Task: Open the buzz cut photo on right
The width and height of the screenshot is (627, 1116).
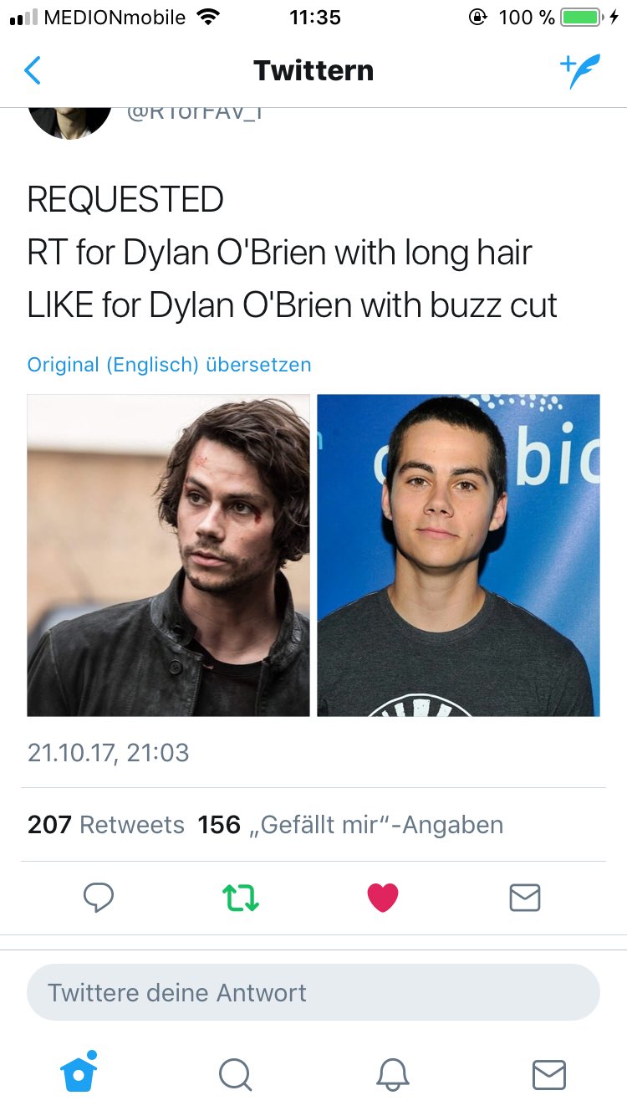Action: coord(458,555)
